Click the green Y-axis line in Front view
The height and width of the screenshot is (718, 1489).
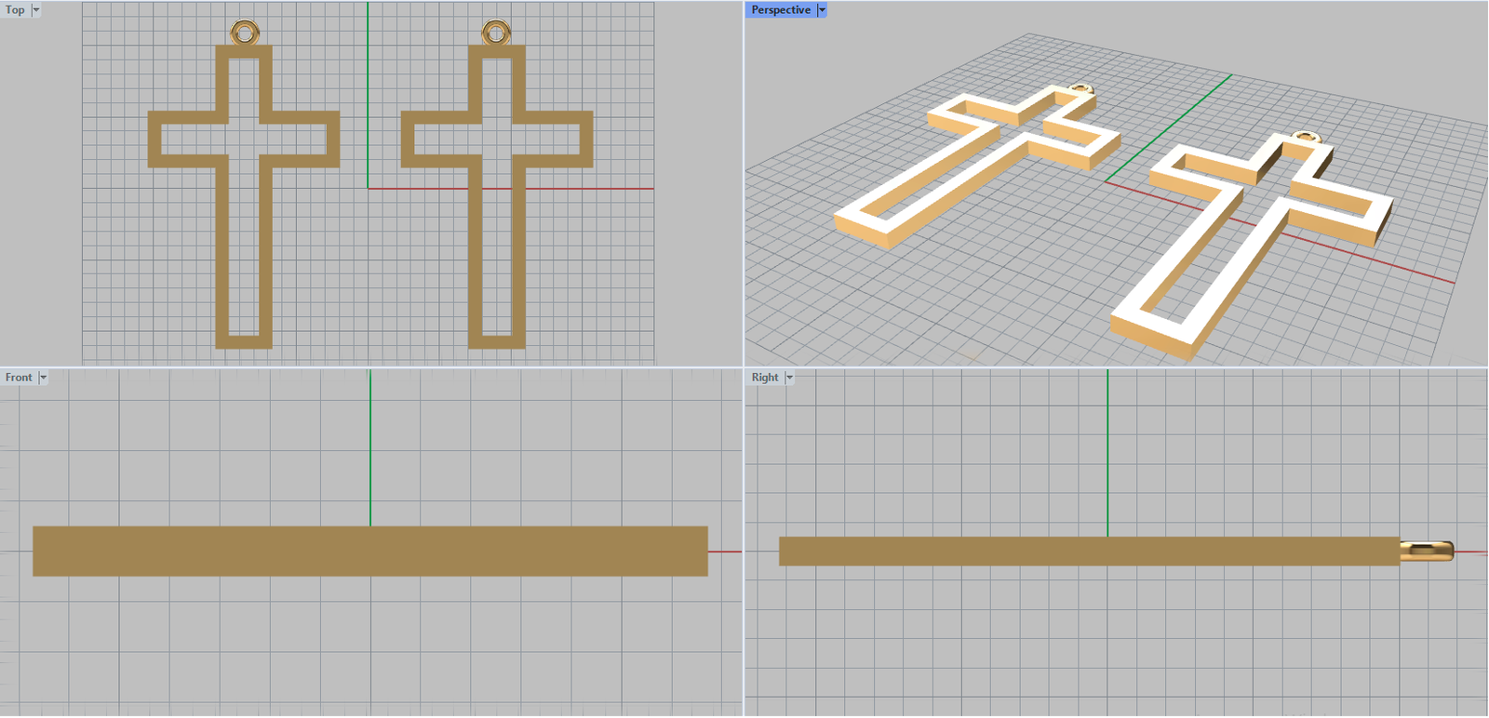click(370, 446)
